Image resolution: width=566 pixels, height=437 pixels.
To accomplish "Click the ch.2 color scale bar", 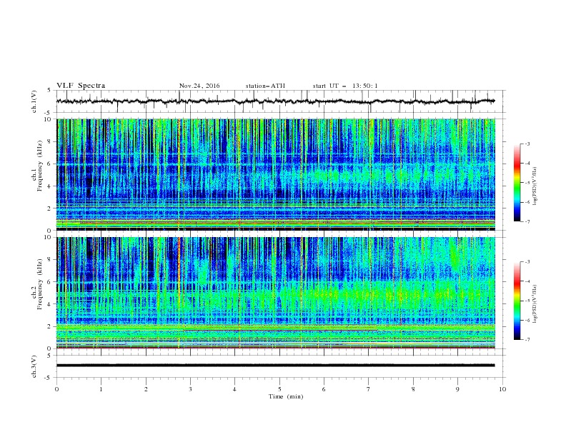I will (517, 301).
